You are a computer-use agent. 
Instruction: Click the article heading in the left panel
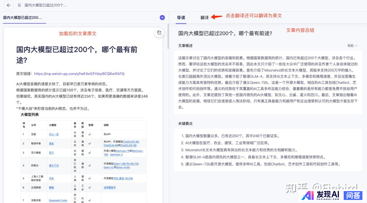[x=77, y=55]
